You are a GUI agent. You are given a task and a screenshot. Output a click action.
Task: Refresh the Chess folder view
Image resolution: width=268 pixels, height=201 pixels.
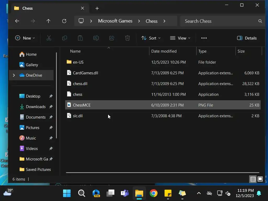pos(64,21)
